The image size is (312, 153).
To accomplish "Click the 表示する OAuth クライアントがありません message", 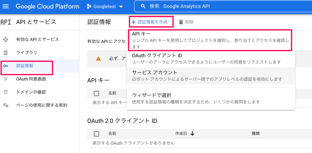I will coord(133,143).
